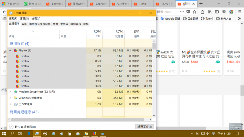Sort by the 名稱 column header

coord(34,34)
